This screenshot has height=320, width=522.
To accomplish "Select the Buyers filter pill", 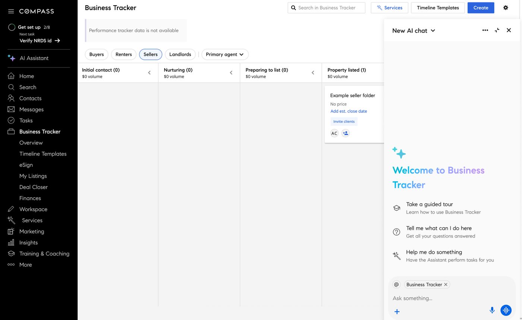I will [97, 54].
